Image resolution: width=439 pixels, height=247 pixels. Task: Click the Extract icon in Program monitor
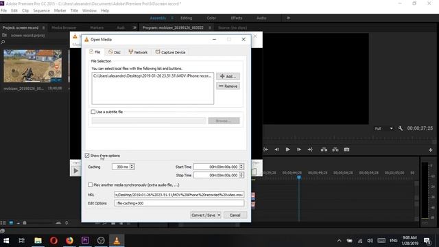tap(335, 150)
